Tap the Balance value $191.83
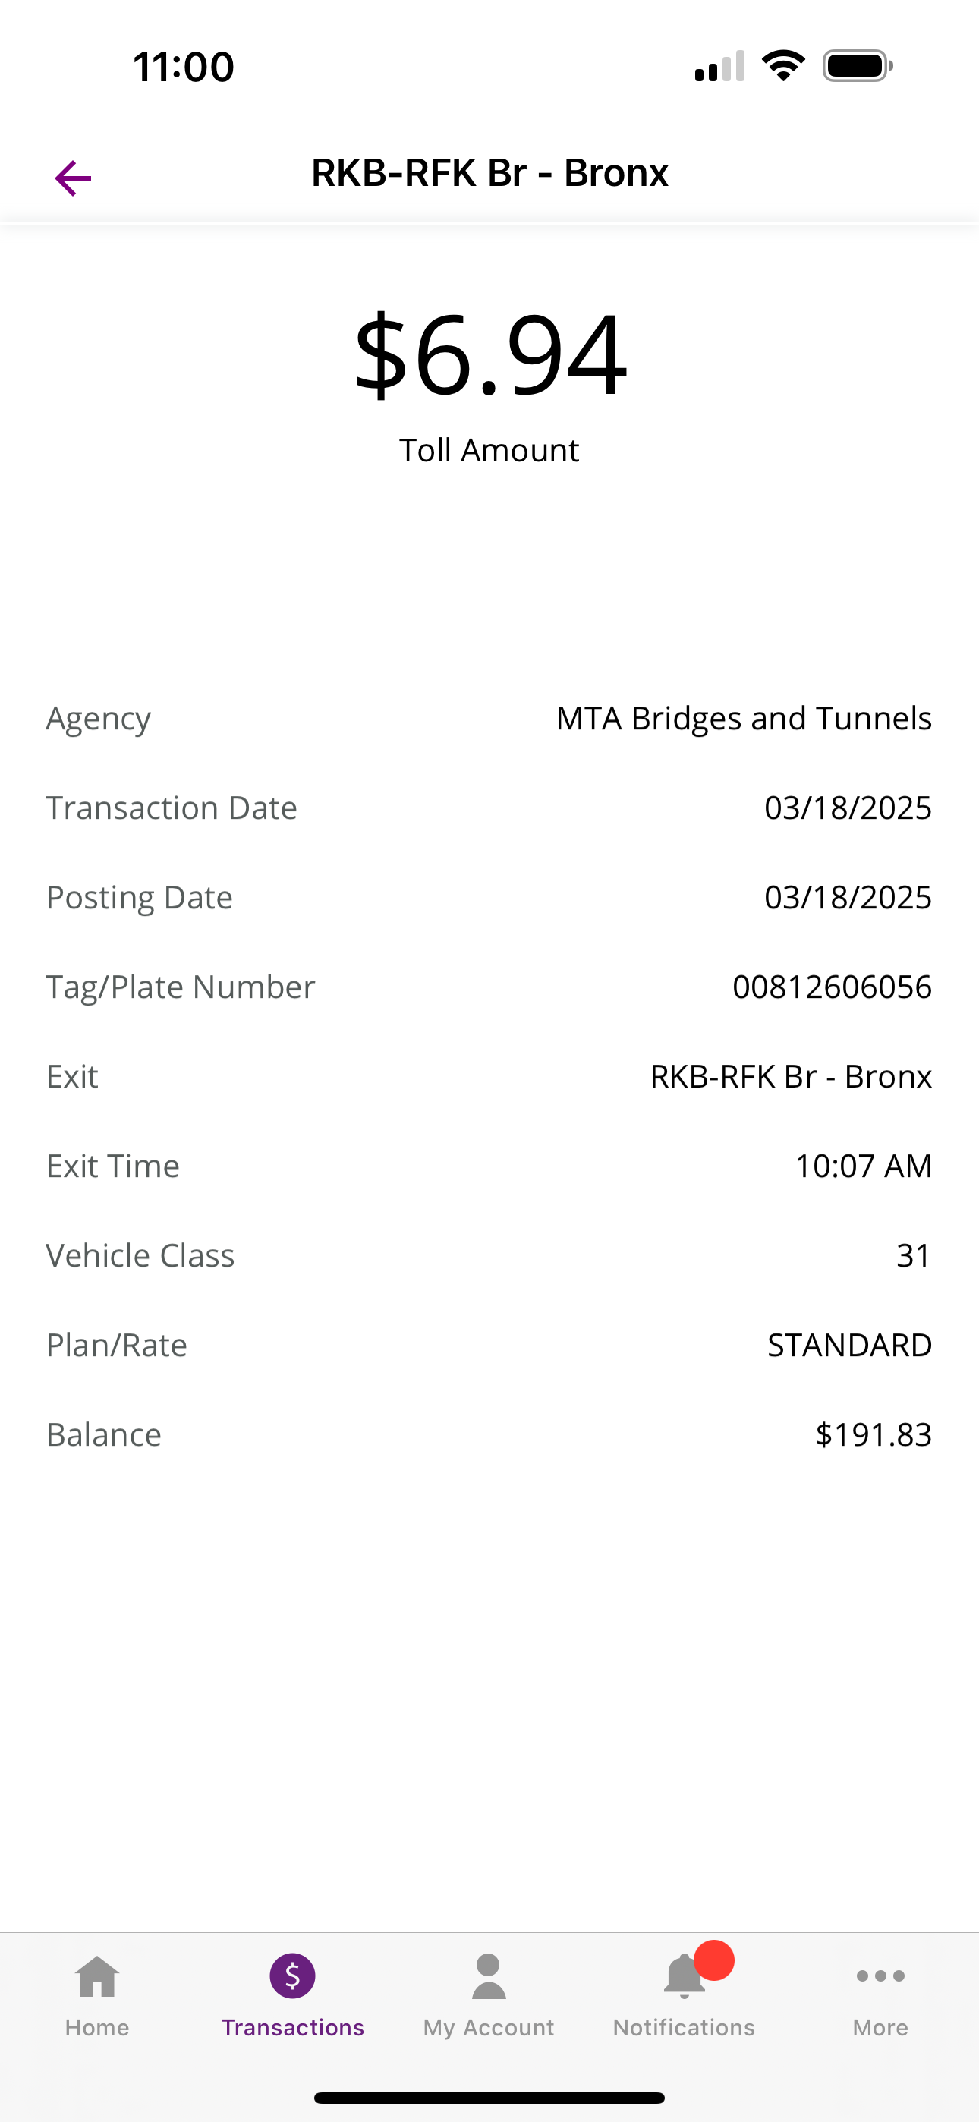979x2122 pixels. [874, 1434]
